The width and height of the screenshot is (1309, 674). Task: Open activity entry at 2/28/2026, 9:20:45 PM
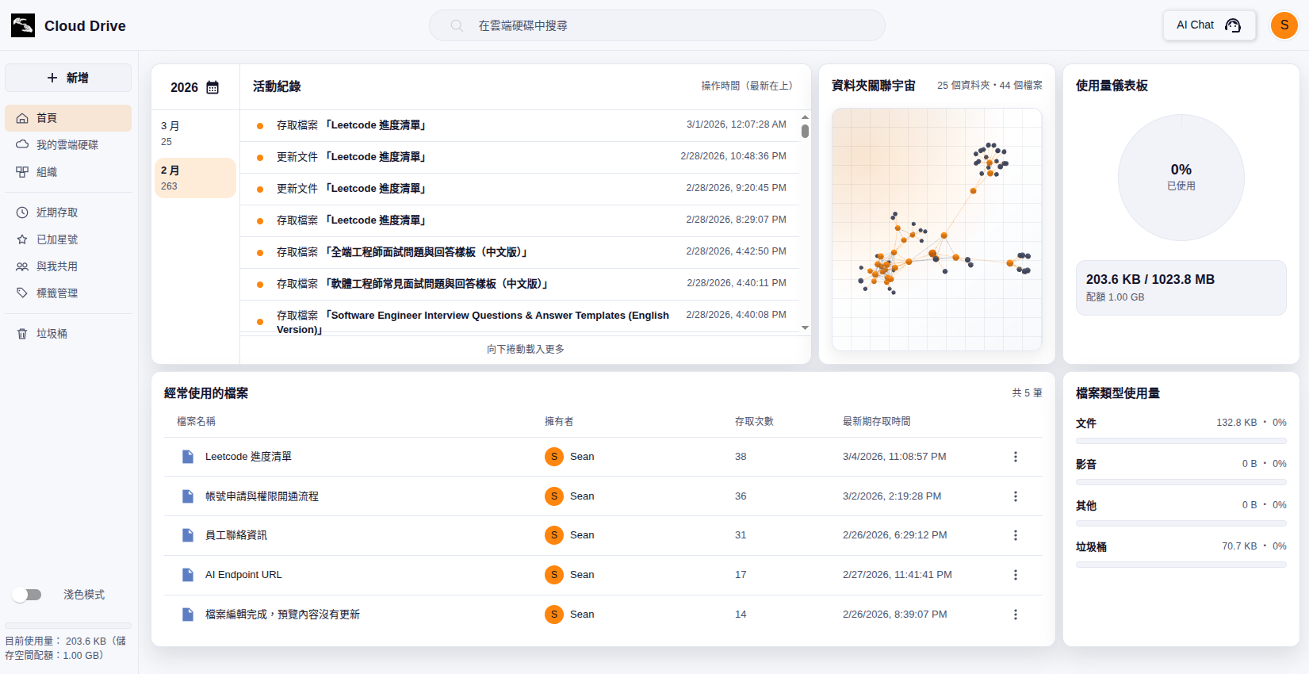[519, 189]
